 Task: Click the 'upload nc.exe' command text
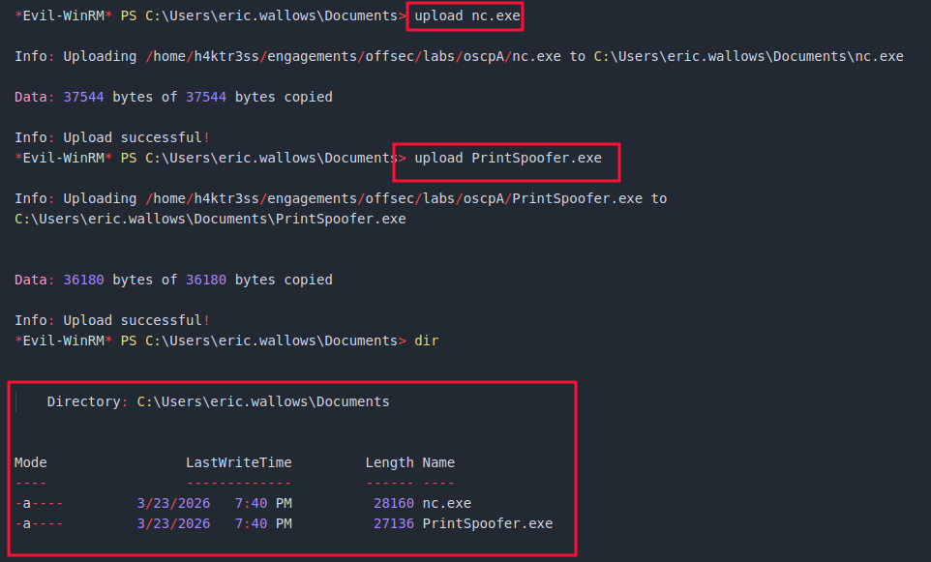[x=466, y=15]
